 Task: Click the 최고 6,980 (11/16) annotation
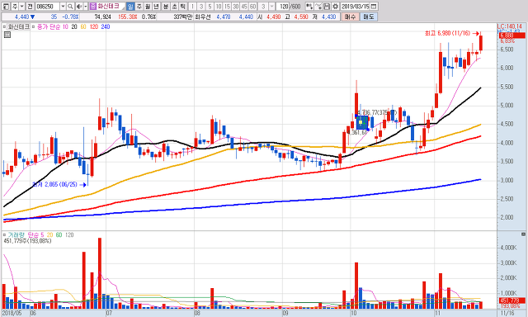click(x=447, y=33)
